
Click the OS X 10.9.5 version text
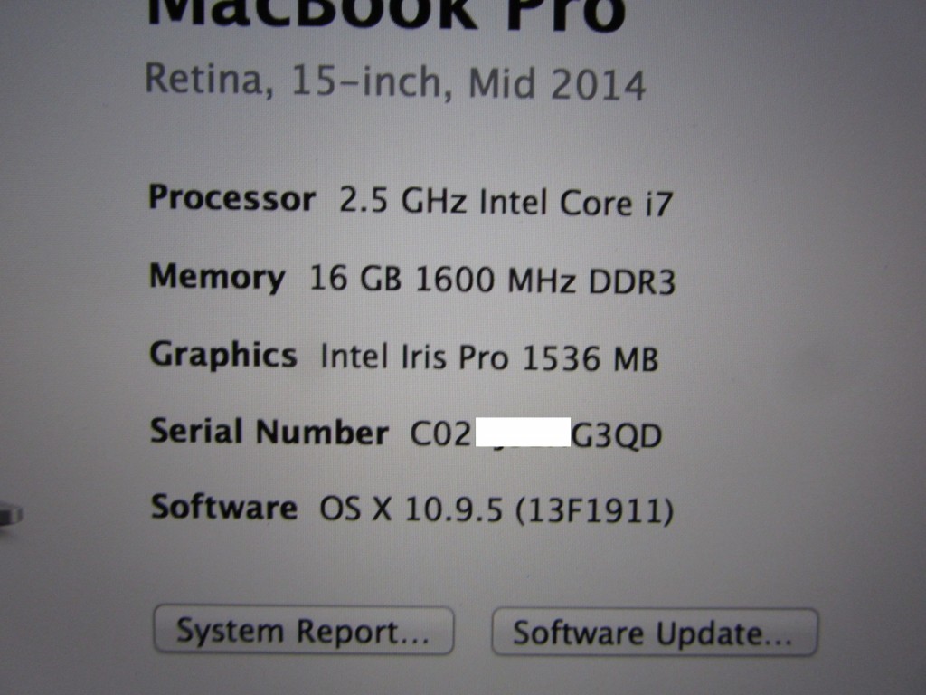tap(411, 509)
